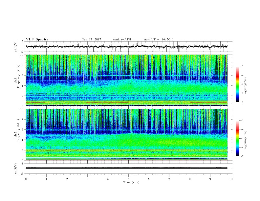
Task: Click the "station=ATH" header label
Action: pos(122,39)
